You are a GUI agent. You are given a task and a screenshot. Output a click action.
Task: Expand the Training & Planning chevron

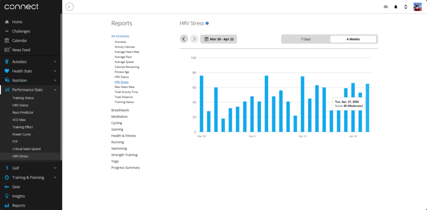55,177
